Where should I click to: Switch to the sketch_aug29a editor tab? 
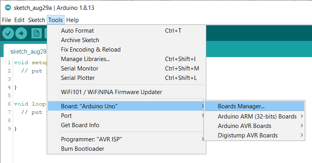click(28, 52)
